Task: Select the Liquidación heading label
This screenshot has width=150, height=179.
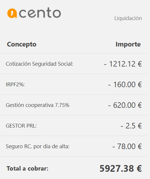Action: point(128,18)
